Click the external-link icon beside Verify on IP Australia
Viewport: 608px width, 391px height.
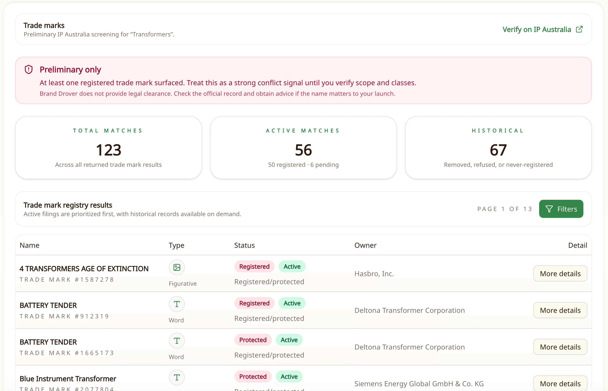click(x=579, y=29)
